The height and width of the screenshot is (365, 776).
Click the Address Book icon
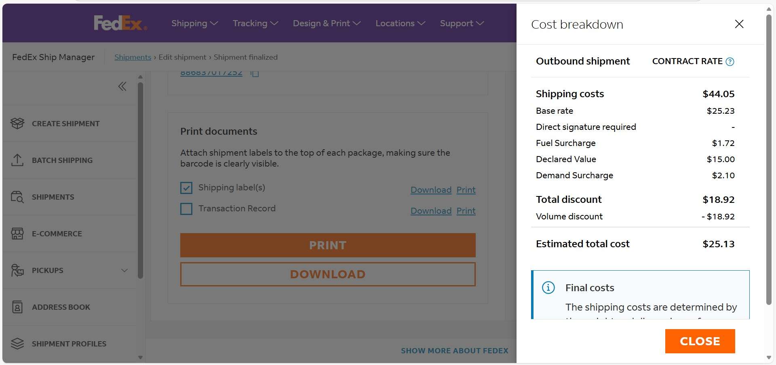[x=17, y=307]
